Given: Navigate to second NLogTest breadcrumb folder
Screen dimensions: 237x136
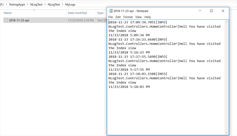Looking at the screenshot, I should [54, 4].
